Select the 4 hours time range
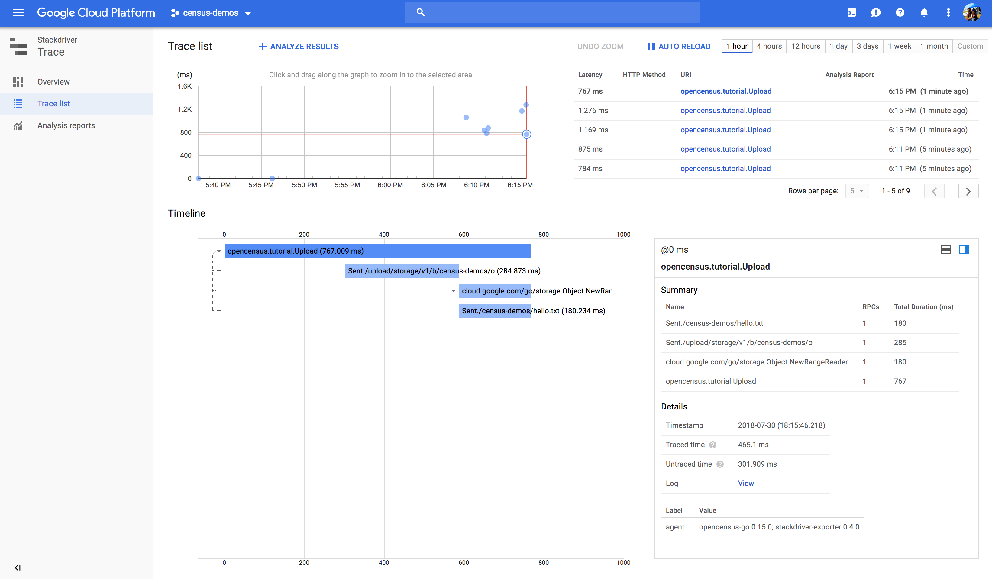The width and height of the screenshot is (992, 579). (769, 46)
